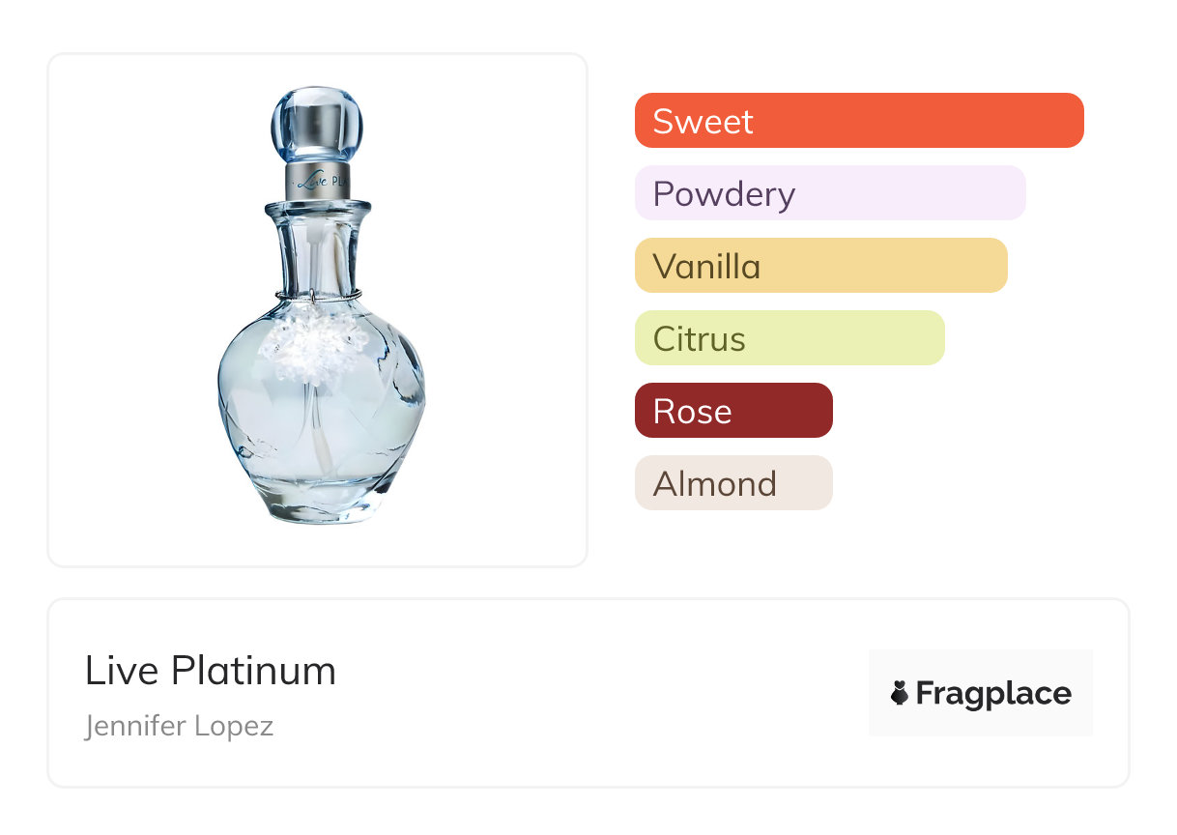Click the Fragplace wordmark text

point(993,693)
